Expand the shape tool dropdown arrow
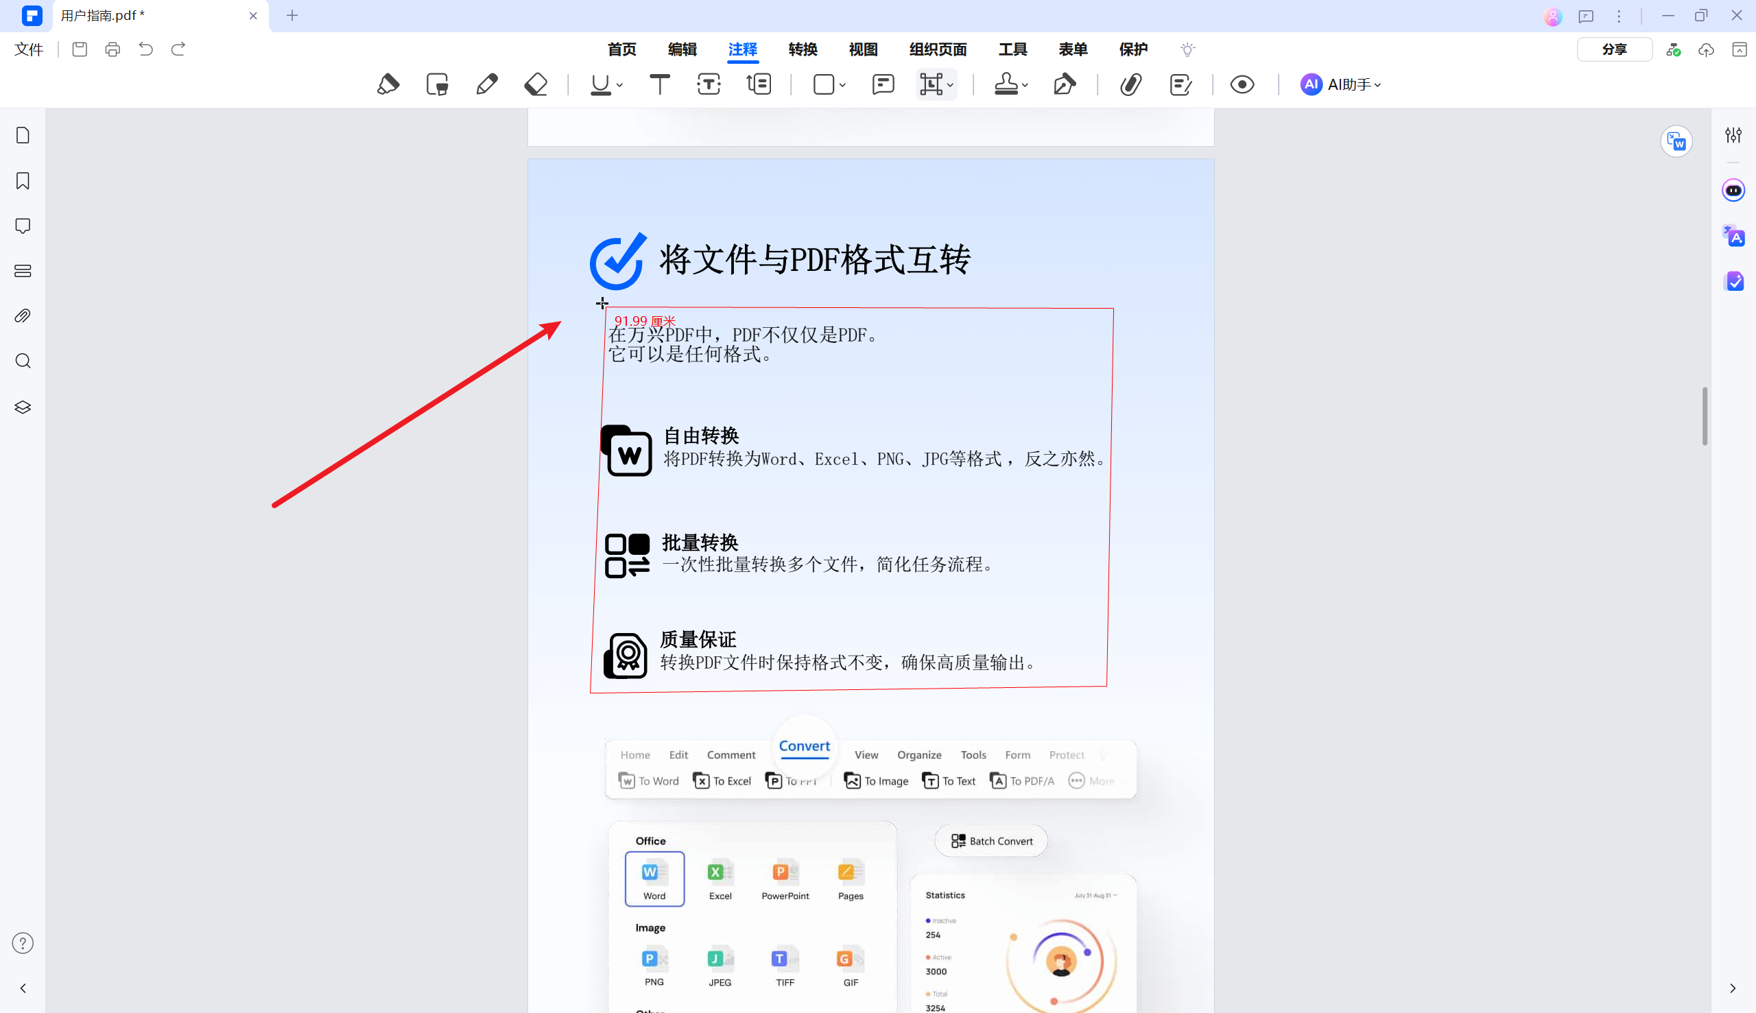This screenshot has height=1013, width=1756. tap(842, 85)
